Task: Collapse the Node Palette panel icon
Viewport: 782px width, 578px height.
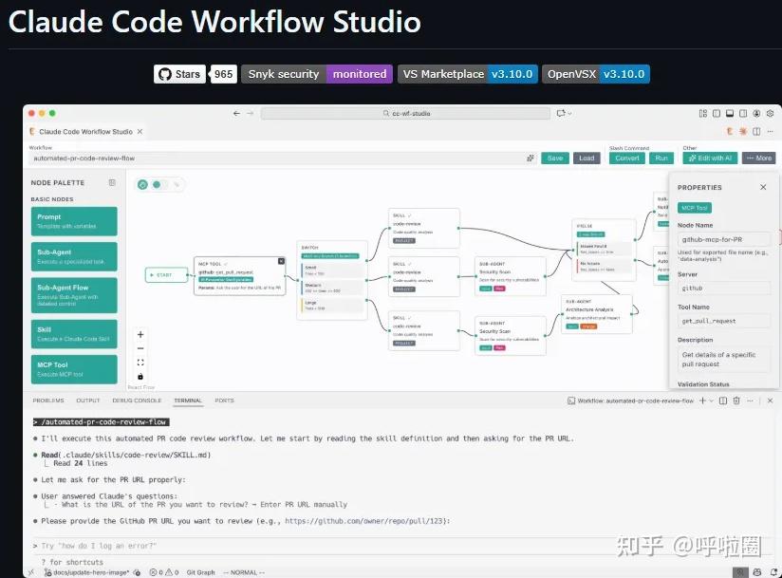Action: point(112,182)
